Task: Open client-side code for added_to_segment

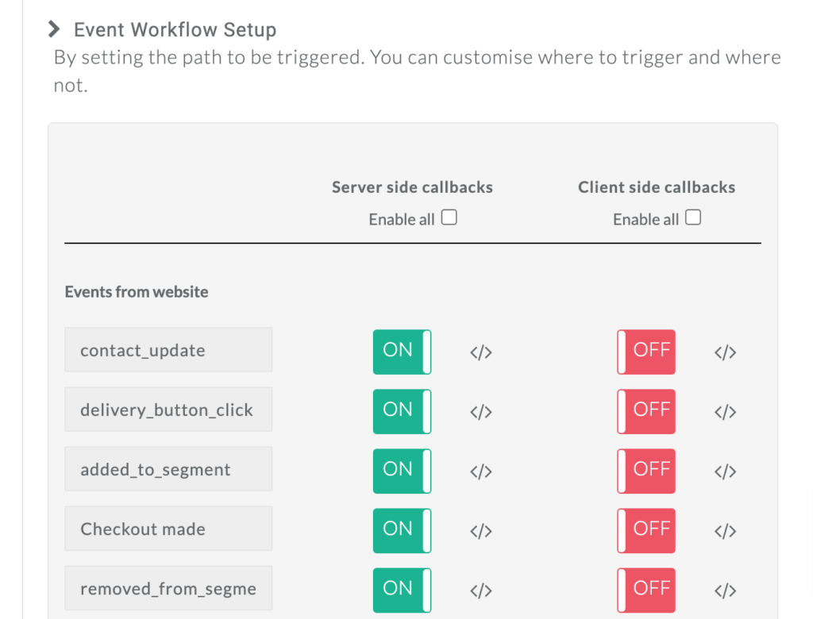Action: [x=725, y=471]
